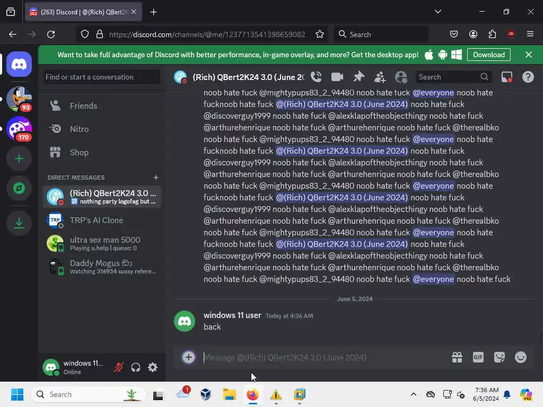This screenshot has height=407, width=543.
Task: Open ultra sex man 5000 conversation
Action: coord(102,243)
